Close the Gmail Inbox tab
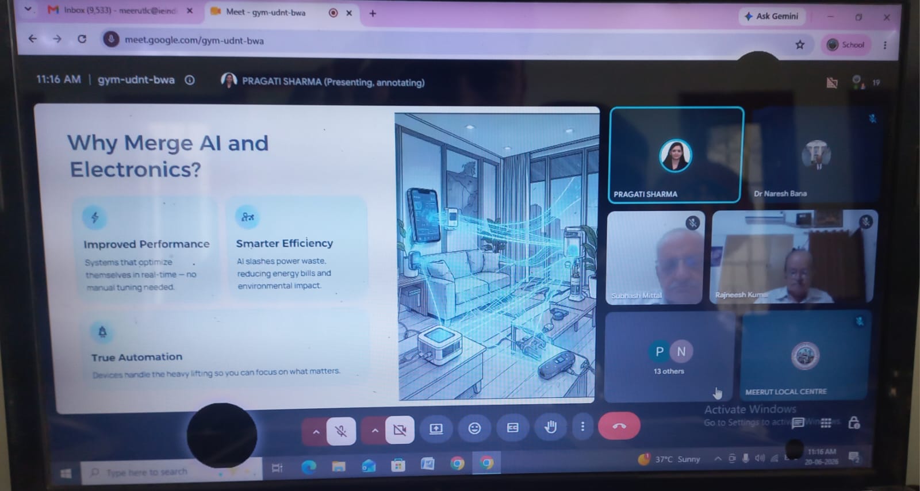Screen dimensions: 920x491 (x=190, y=11)
